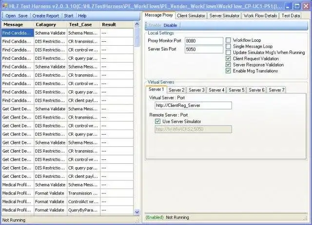
Task: Minimize the HL7 Test Harness window
Action: [288, 6]
